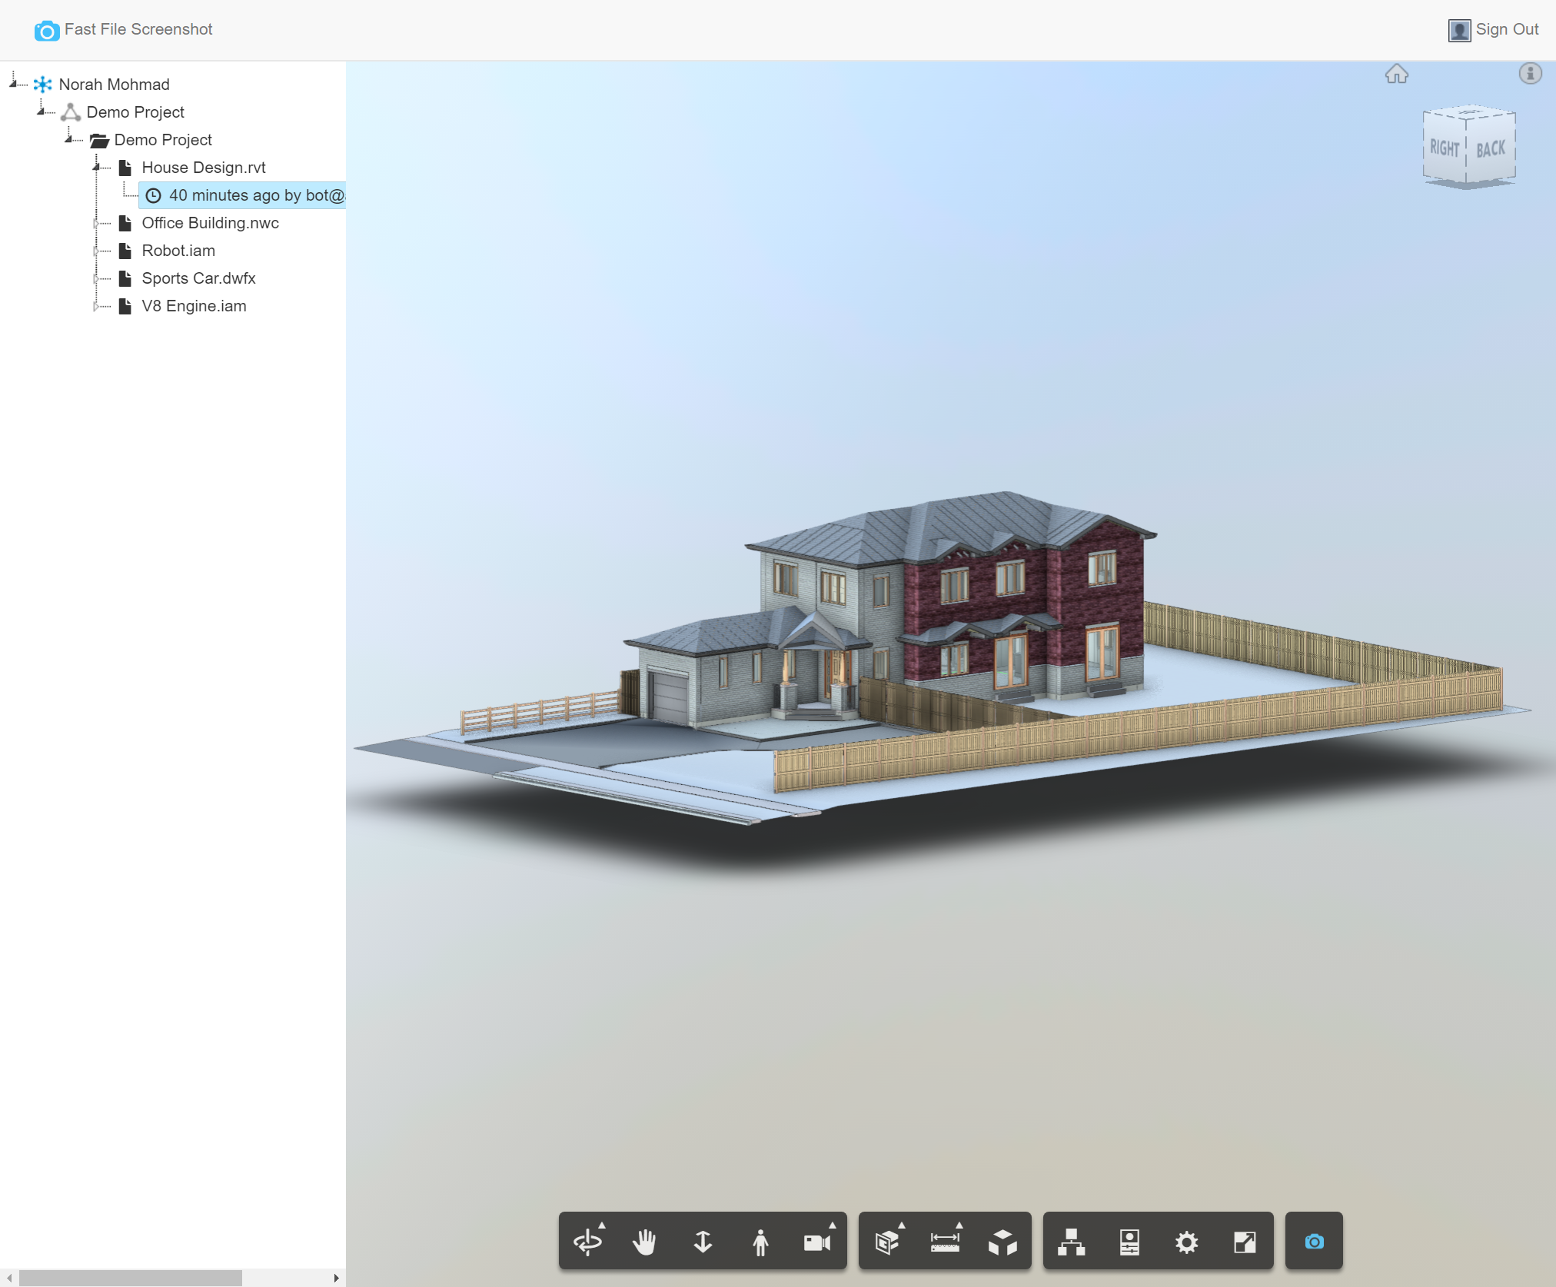Screen dimensions: 1556x1287
Task: Select the Robot.iam file
Action: tap(178, 251)
